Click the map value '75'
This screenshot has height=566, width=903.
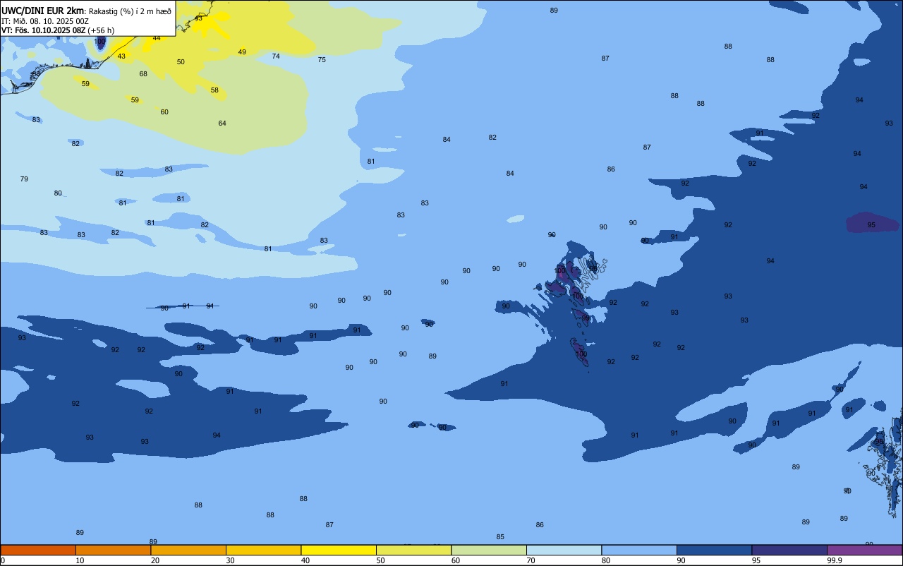click(322, 60)
